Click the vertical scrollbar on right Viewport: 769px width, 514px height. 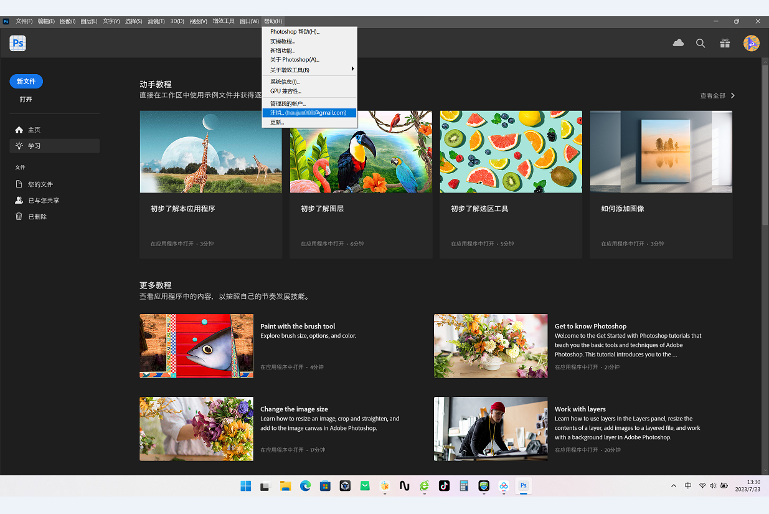coord(765,145)
